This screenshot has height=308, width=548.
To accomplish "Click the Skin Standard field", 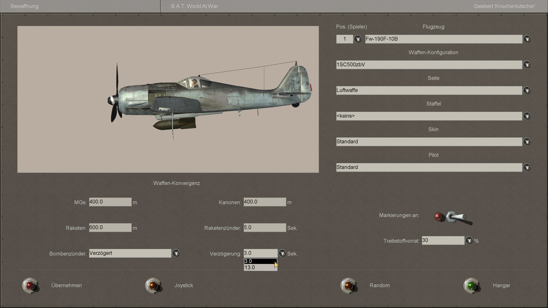I will [x=429, y=142].
